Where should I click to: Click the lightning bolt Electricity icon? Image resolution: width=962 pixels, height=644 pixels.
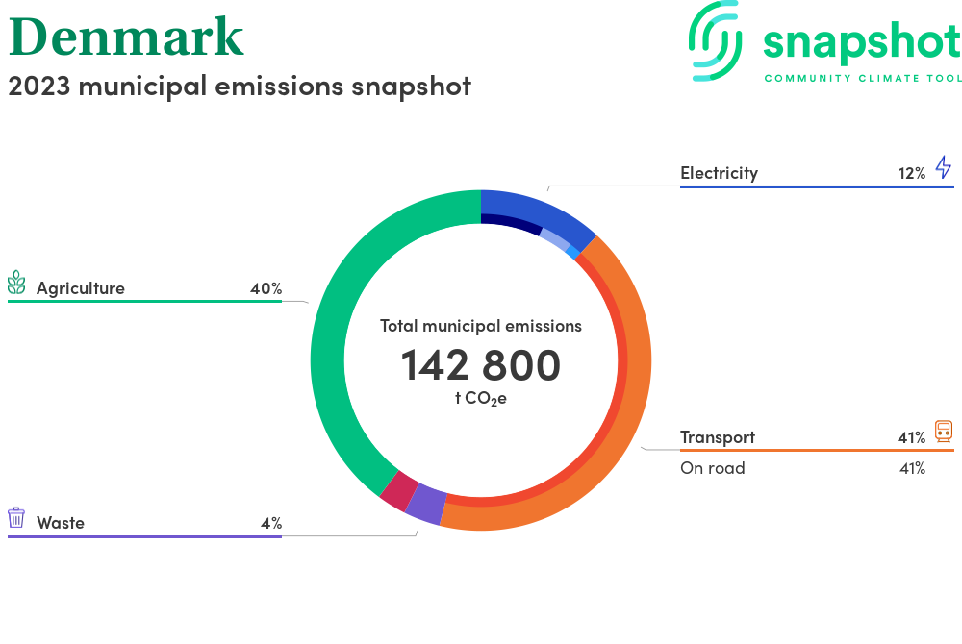tap(944, 168)
